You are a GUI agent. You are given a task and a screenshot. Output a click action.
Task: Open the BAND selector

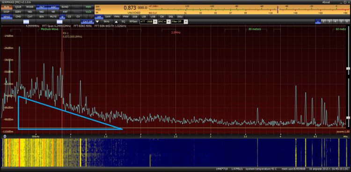65,7
